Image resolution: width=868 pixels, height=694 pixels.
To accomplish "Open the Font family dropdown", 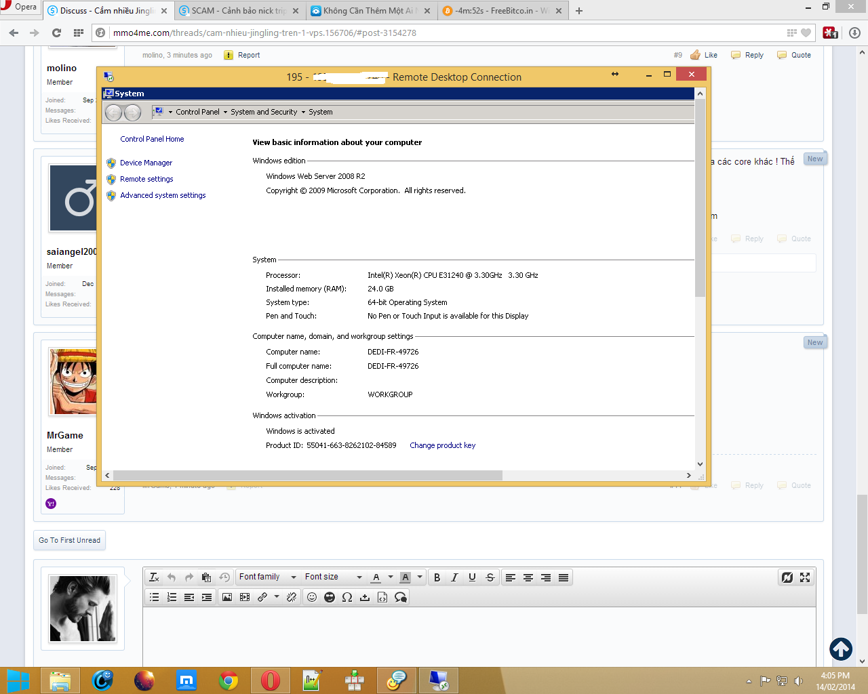I will [268, 577].
